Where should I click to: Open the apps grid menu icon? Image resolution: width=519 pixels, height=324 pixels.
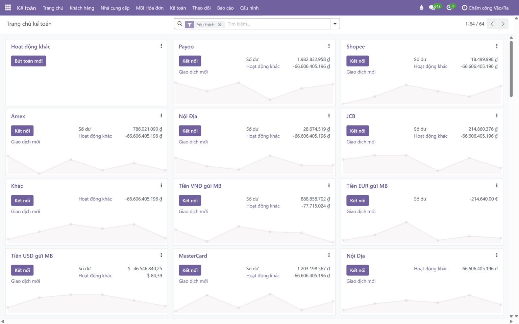(x=8, y=7)
